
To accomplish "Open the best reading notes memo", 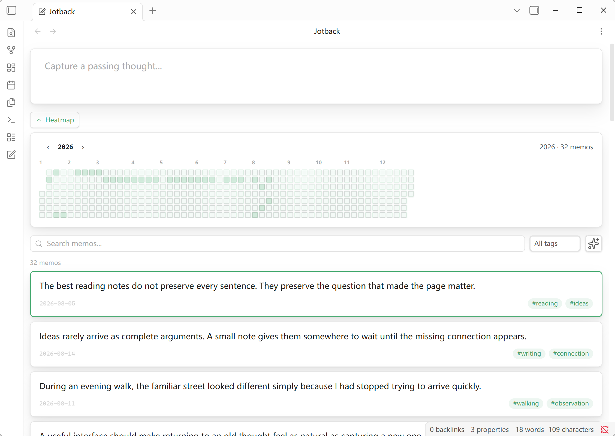I will tap(316, 294).
